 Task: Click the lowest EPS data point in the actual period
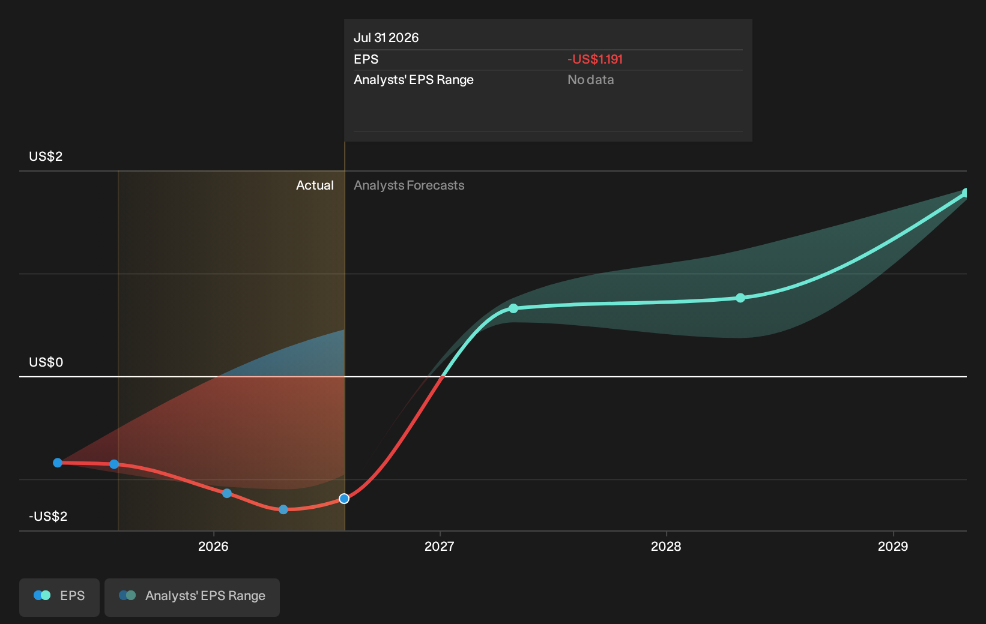point(283,509)
